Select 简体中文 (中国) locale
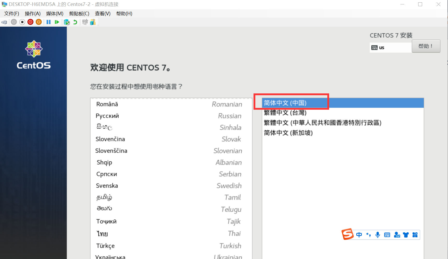The width and height of the screenshot is (448, 259). (x=343, y=103)
